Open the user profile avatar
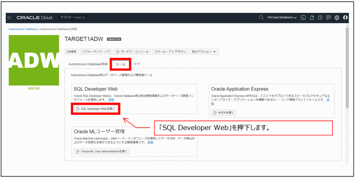The width and height of the screenshot is (355, 178). [x=345, y=18]
